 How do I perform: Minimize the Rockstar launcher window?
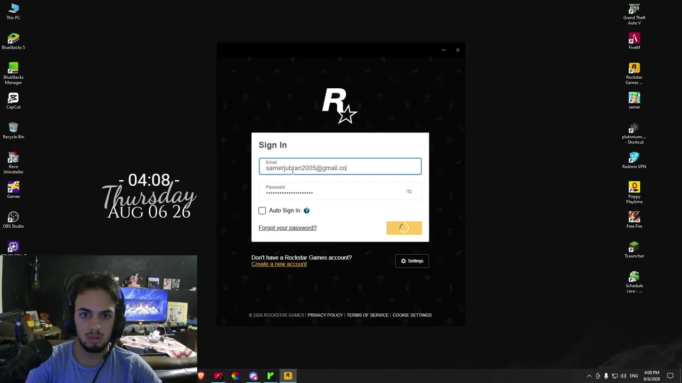tap(443, 50)
